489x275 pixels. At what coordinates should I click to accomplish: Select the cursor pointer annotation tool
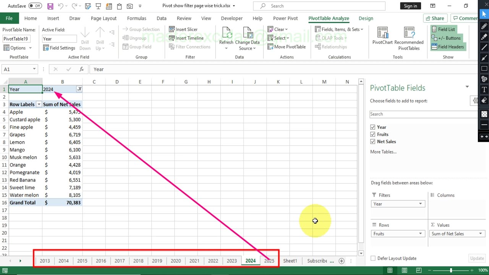(x=484, y=15)
